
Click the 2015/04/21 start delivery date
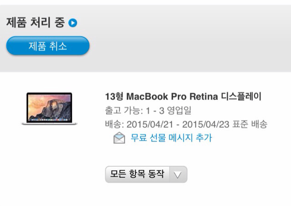tap(150, 124)
